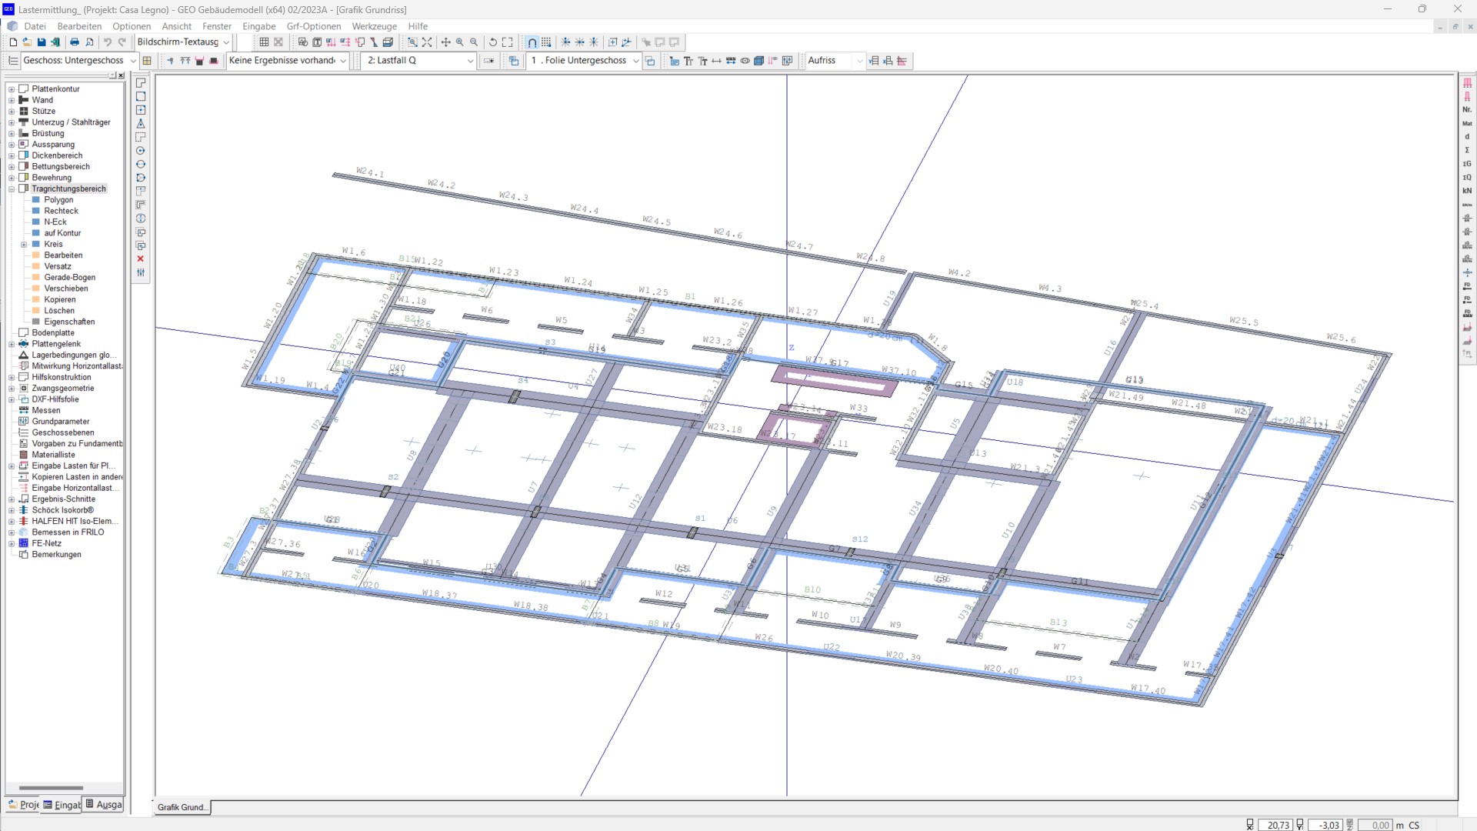1477x831 pixels.
Task: Click the Redraw view circular arrow icon
Action: 493,42
